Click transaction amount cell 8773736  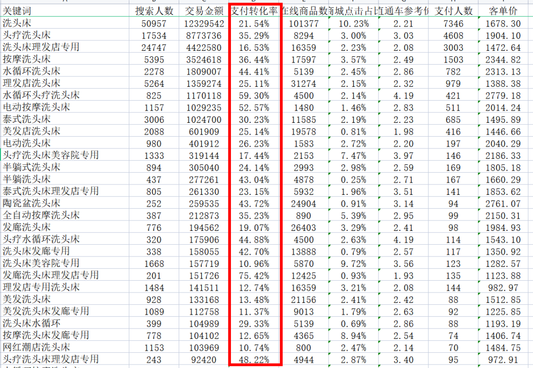(204, 35)
